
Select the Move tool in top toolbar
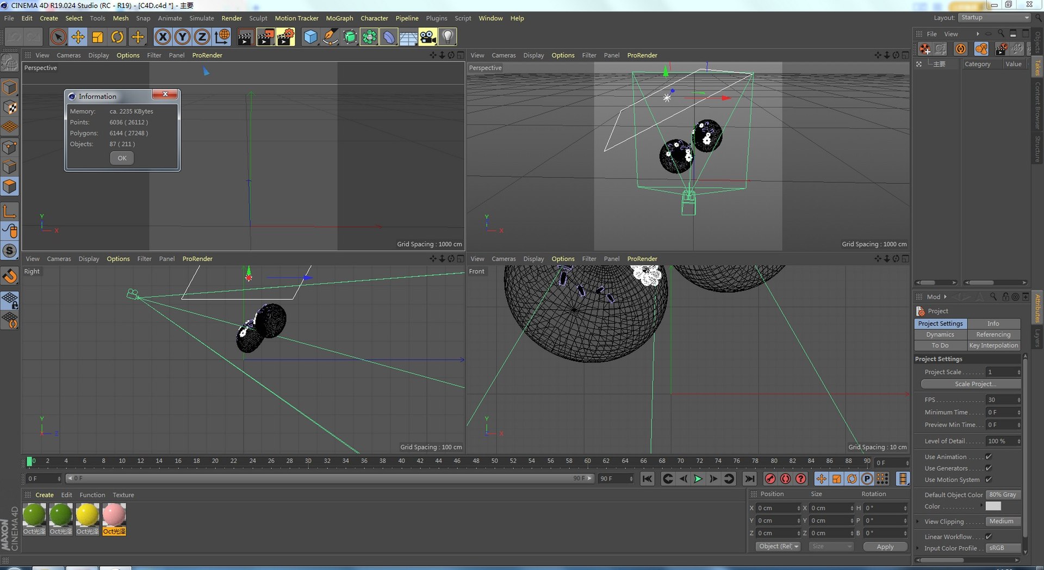(x=78, y=37)
